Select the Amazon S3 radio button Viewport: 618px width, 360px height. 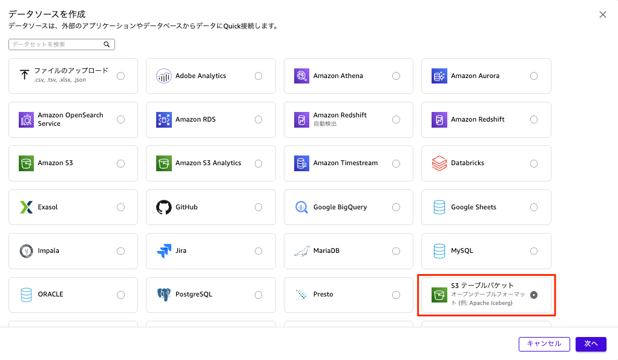(x=120, y=163)
